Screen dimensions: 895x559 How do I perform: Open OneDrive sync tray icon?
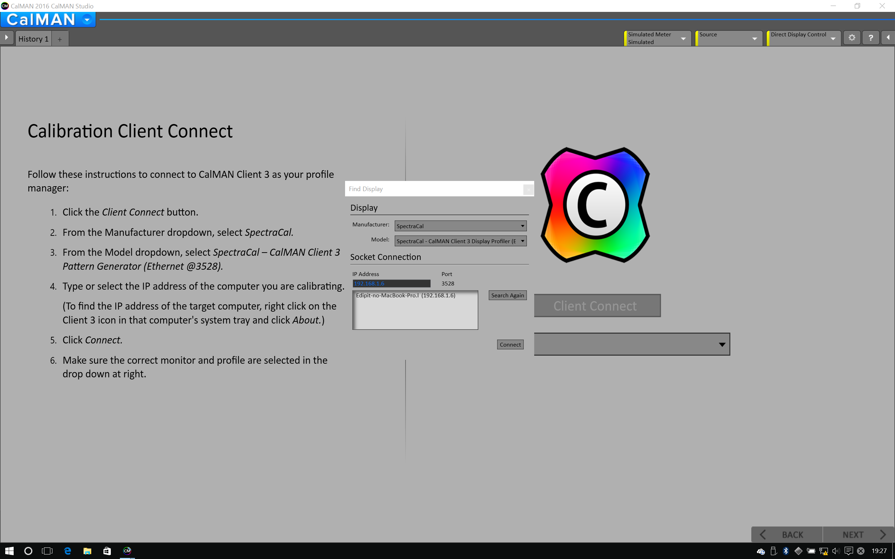761,551
